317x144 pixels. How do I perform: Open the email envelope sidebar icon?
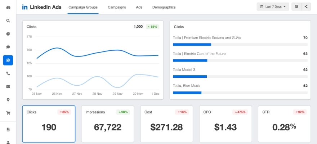tap(8, 87)
